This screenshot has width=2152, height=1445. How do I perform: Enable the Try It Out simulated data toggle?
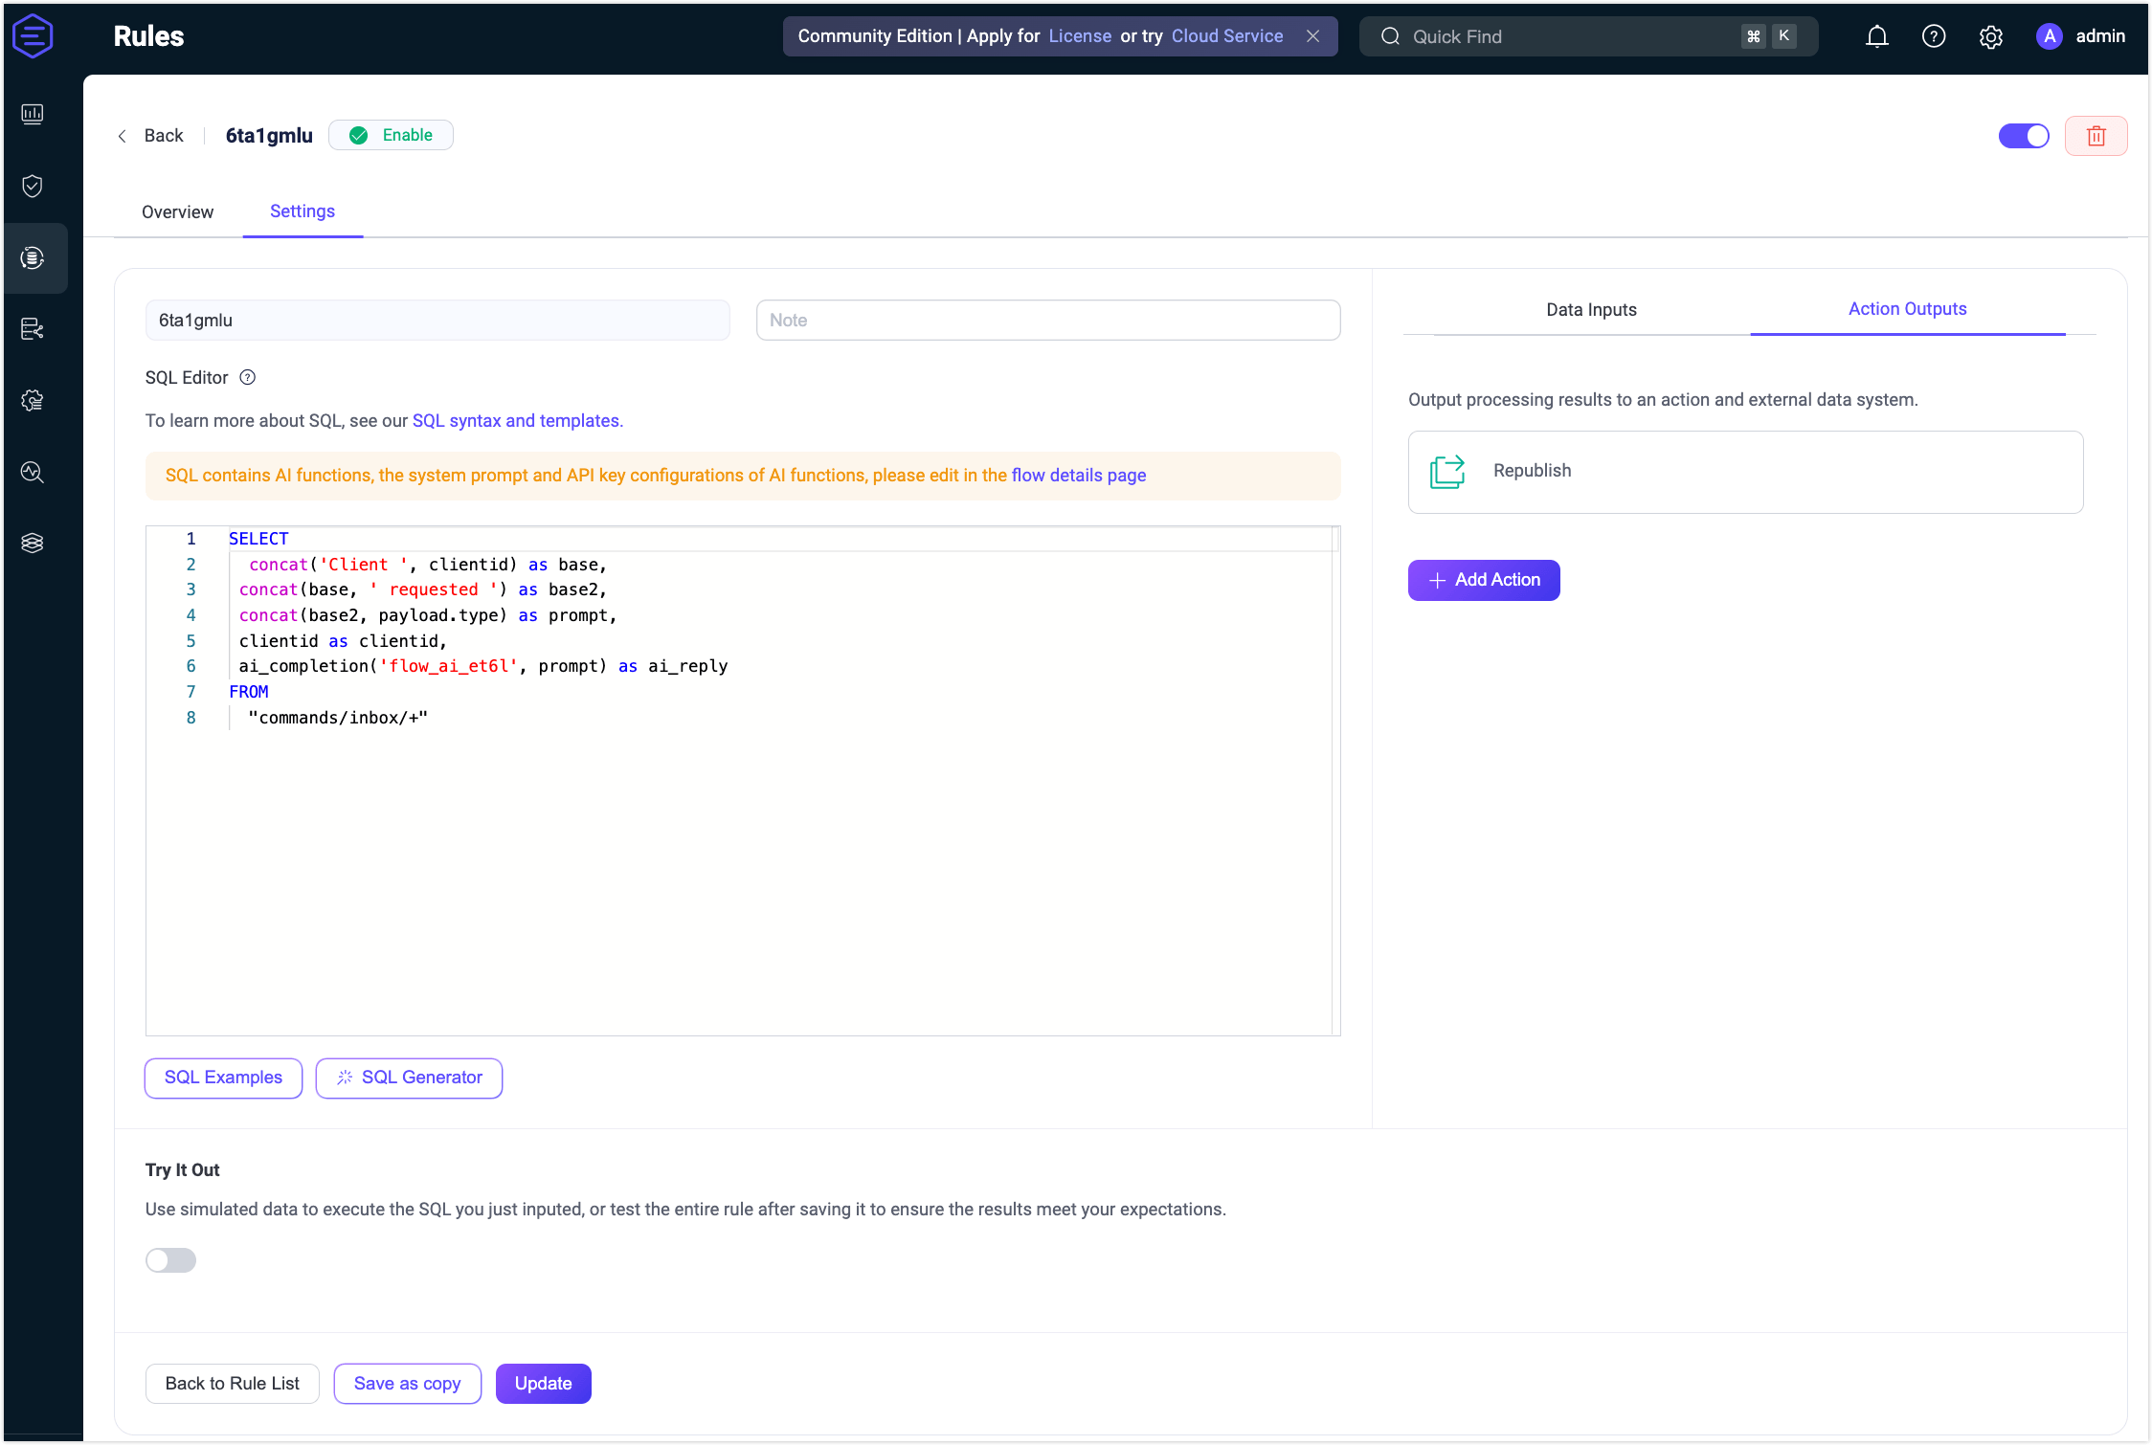170,1260
